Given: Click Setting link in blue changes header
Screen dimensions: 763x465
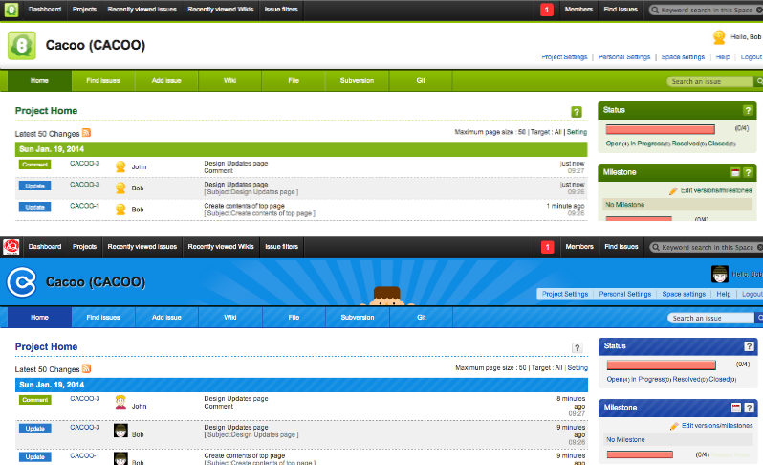Looking at the screenshot, I should pyautogui.click(x=578, y=368).
